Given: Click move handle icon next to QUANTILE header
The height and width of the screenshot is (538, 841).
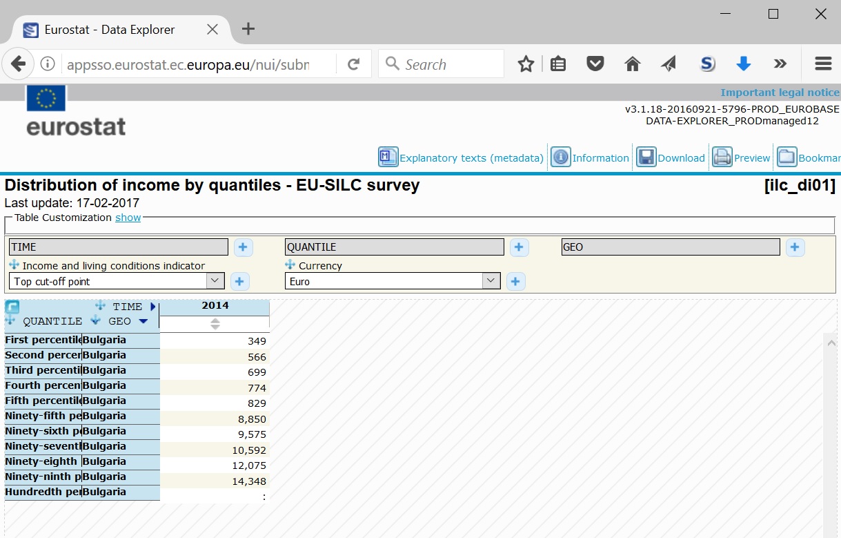Looking at the screenshot, I should pyautogui.click(x=10, y=320).
